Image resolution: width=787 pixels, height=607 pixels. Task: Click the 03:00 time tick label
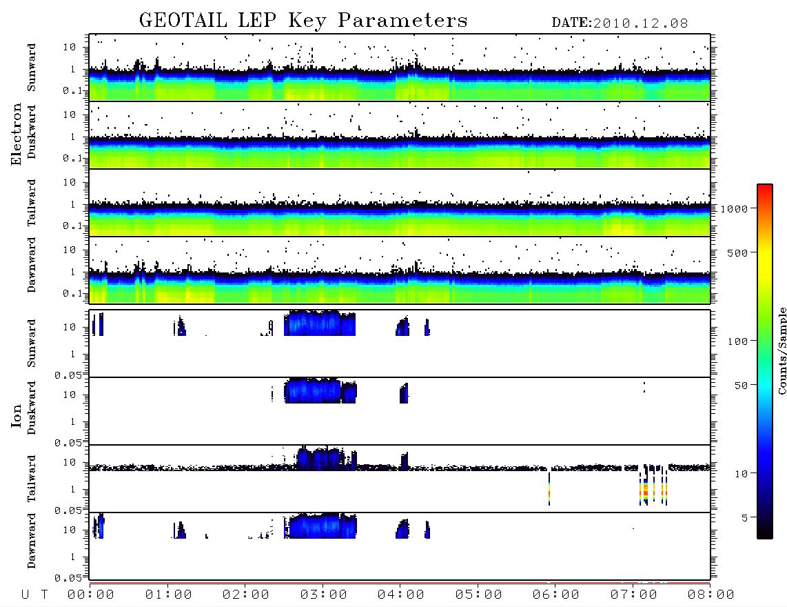point(324,595)
